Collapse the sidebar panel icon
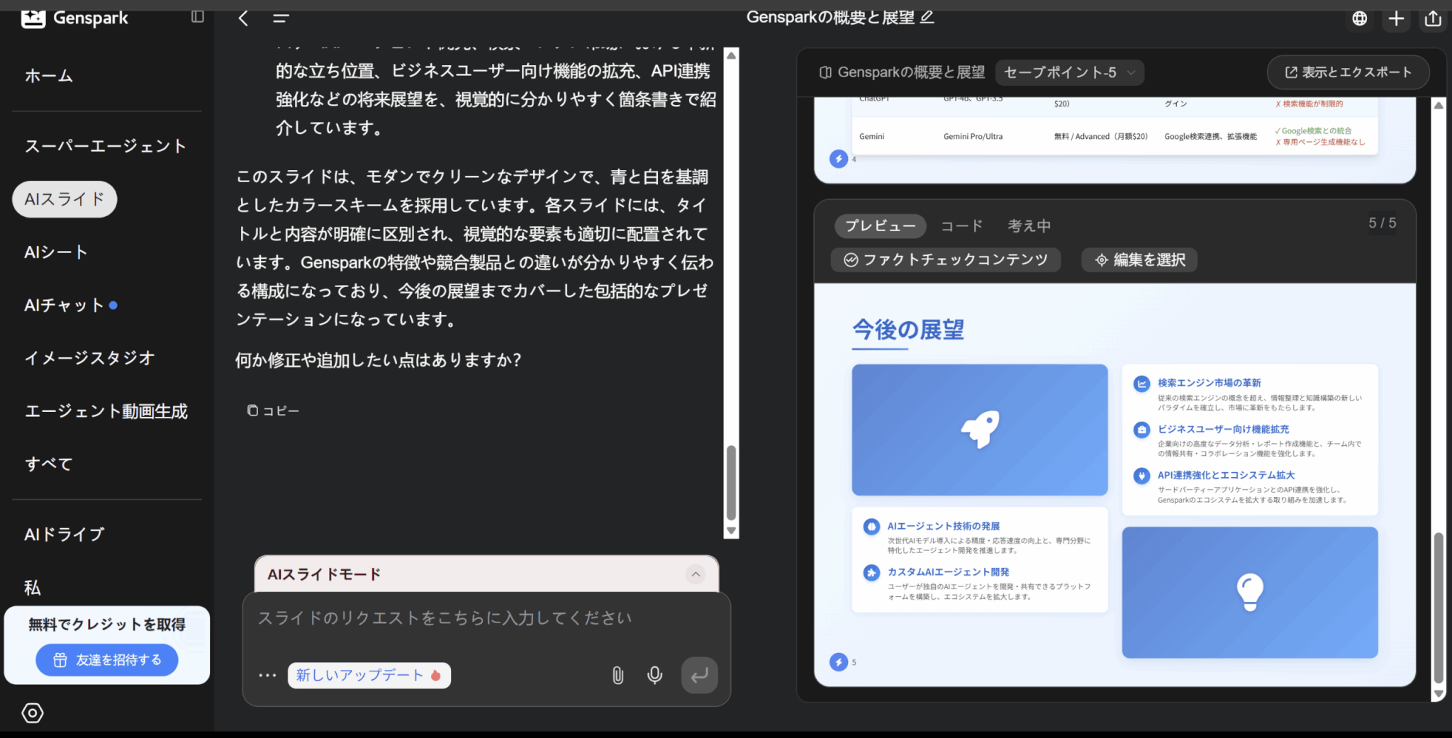Image resolution: width=1452 pixels, height=738 pixels. (198, 16)
